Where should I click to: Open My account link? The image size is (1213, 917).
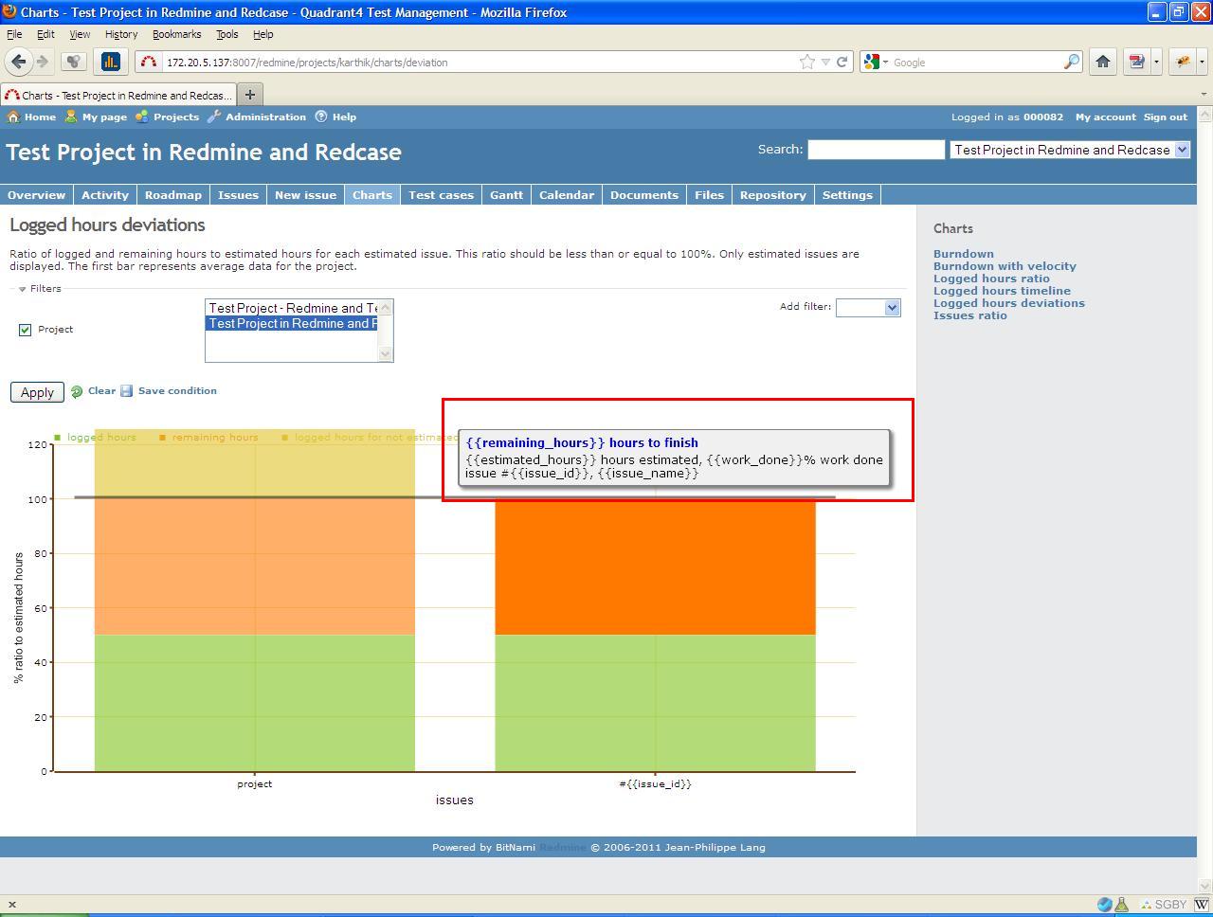tap(1105, 117)
